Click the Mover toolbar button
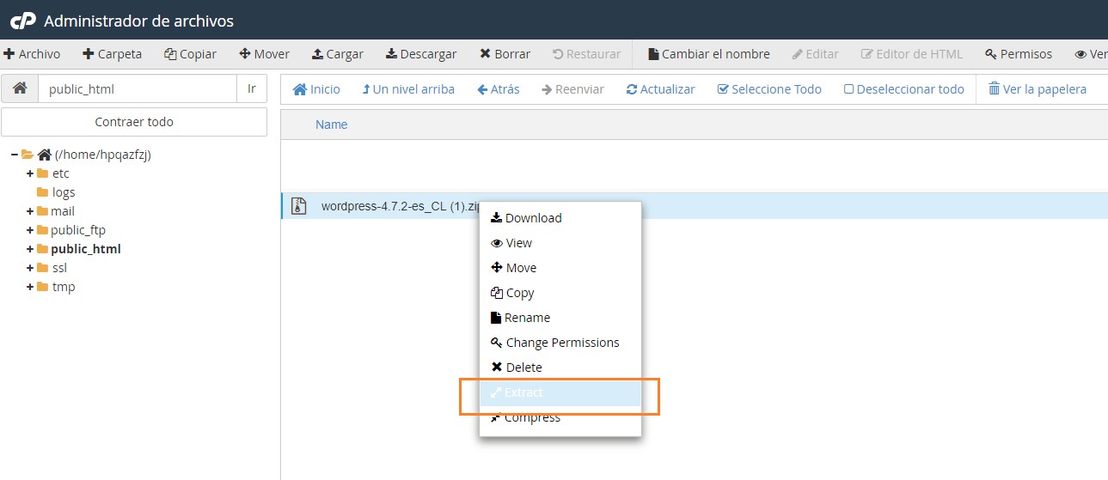This screenshot has height=480, width=1108. (265, 54)
